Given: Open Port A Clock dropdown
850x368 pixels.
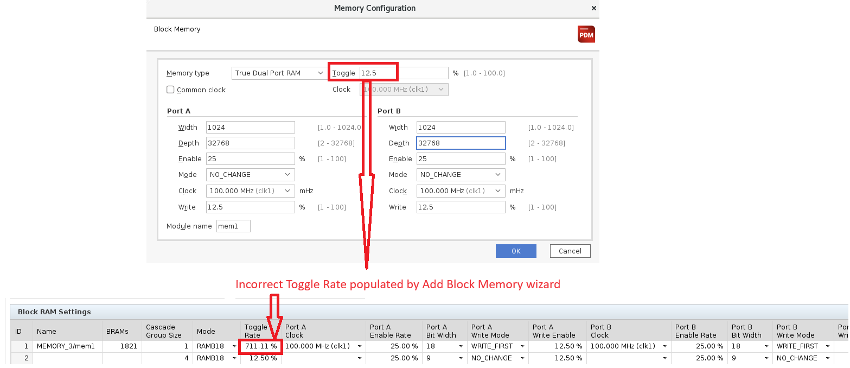Looking at the screenshot, I should (x=250, y=191).
